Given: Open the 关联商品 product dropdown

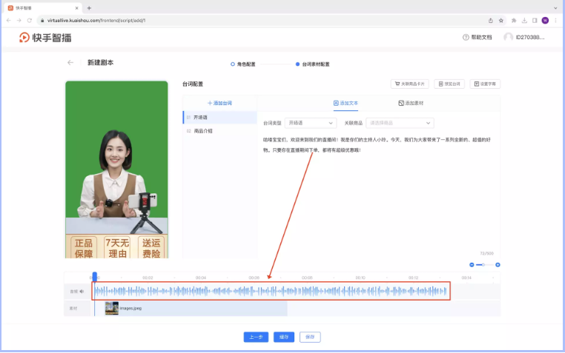Looking at the screenshot, I should coord(400,123).
